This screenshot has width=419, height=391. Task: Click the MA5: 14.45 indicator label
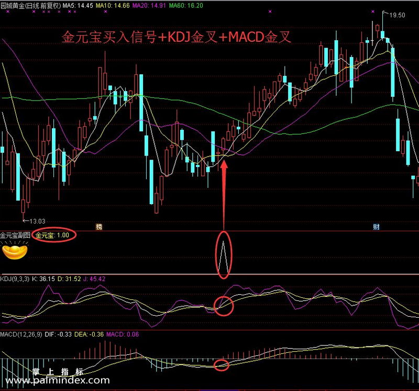pos(78,6)
